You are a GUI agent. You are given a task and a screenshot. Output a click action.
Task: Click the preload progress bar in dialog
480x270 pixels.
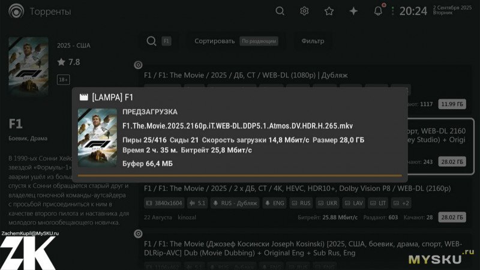click(239, 176)
